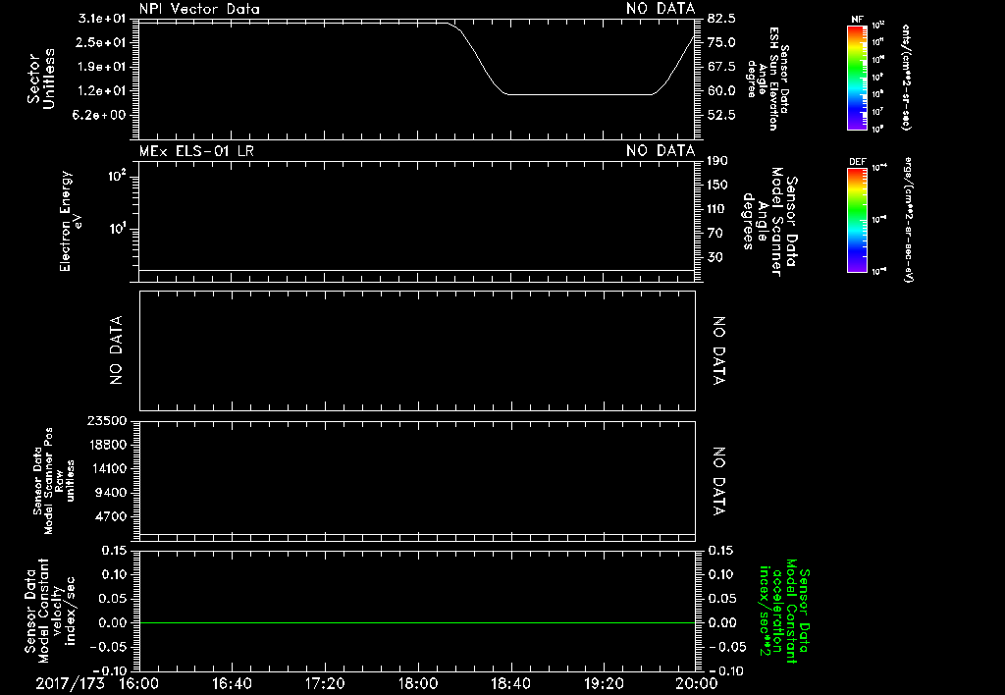This screenshot has width=1005, height=695.
Task: Select the 'ESH Sun Elevation Angle' axis label
Action: 768,79
